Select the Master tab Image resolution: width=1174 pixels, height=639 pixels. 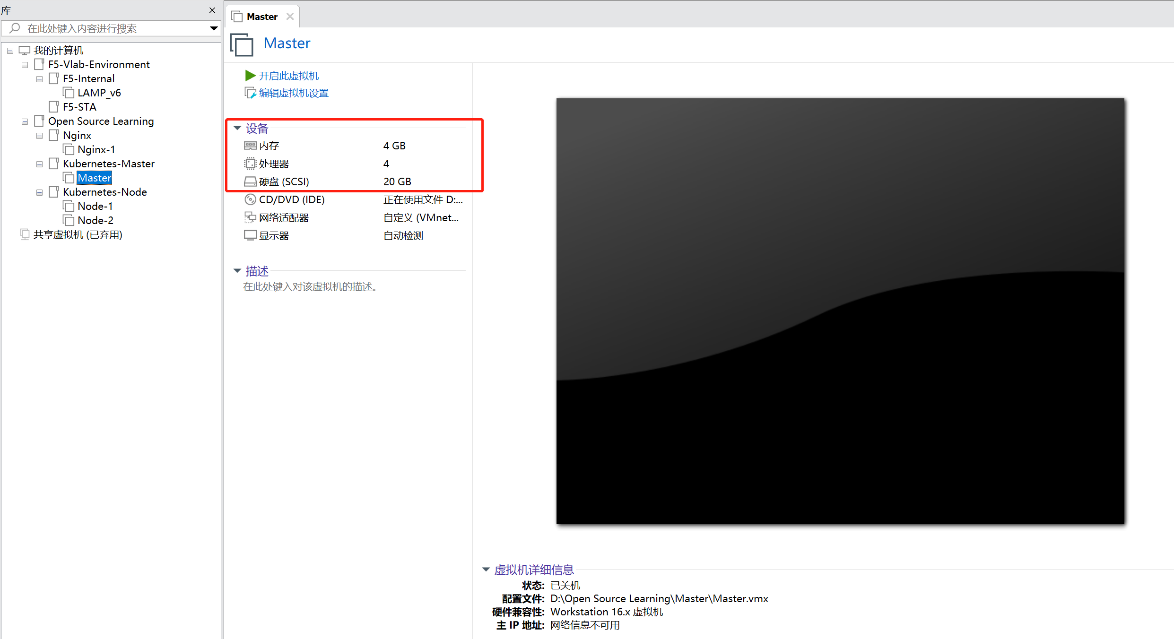(261, 17)
